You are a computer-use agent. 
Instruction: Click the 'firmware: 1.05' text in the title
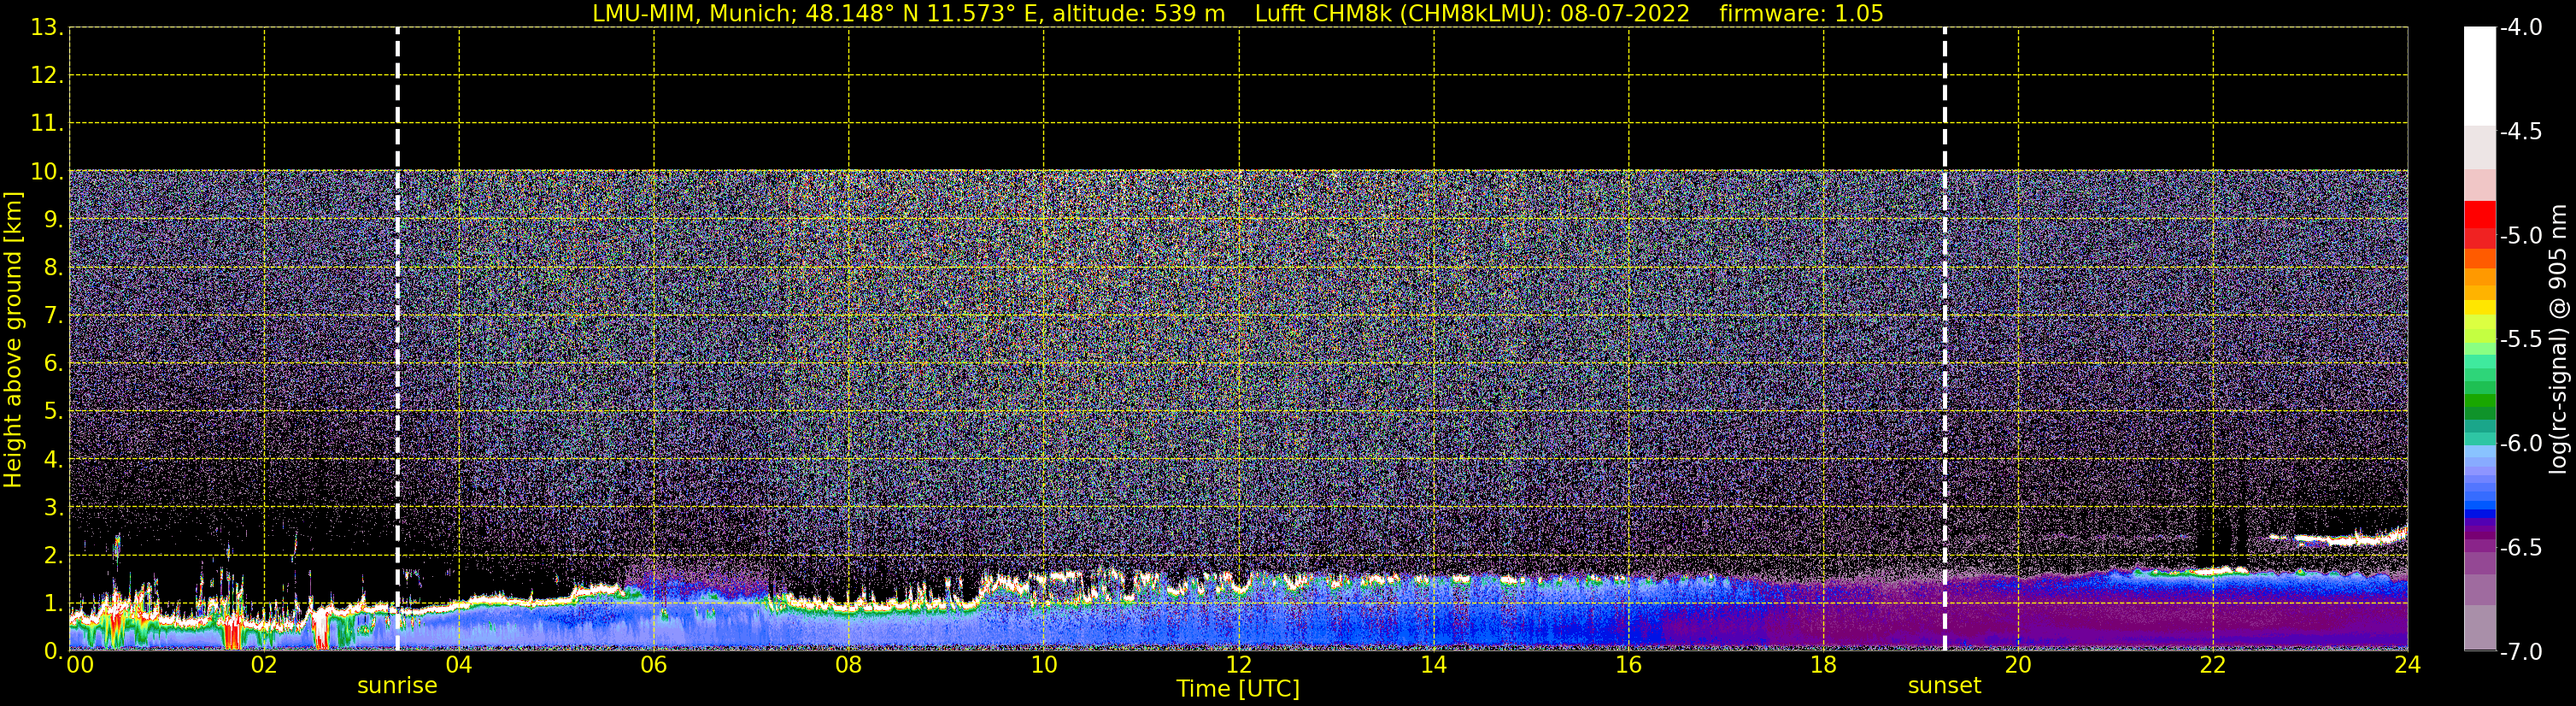[x=1801, y=14]
